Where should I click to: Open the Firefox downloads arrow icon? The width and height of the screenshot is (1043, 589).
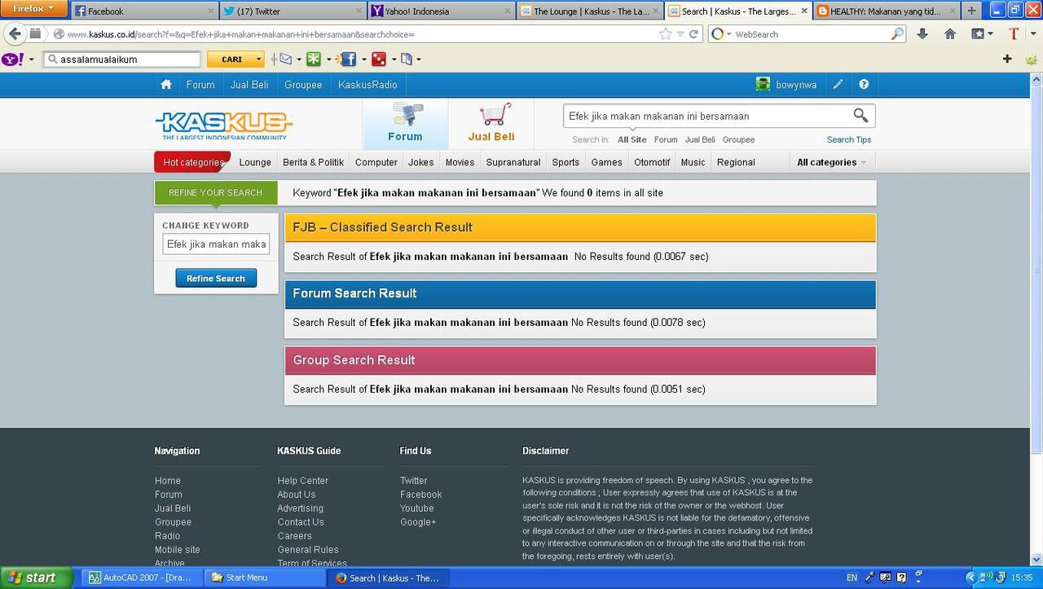click(x=922, y=34)
